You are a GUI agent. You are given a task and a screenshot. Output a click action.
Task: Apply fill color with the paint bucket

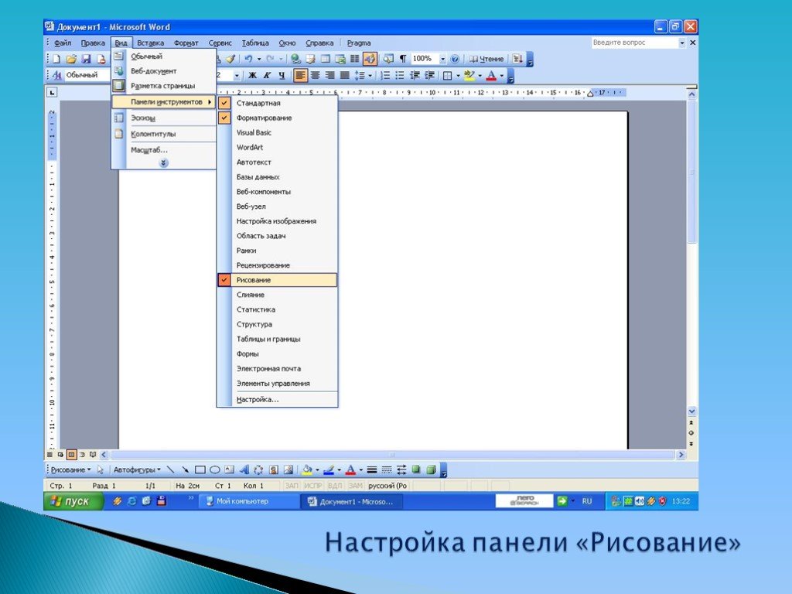click(306, 469)
